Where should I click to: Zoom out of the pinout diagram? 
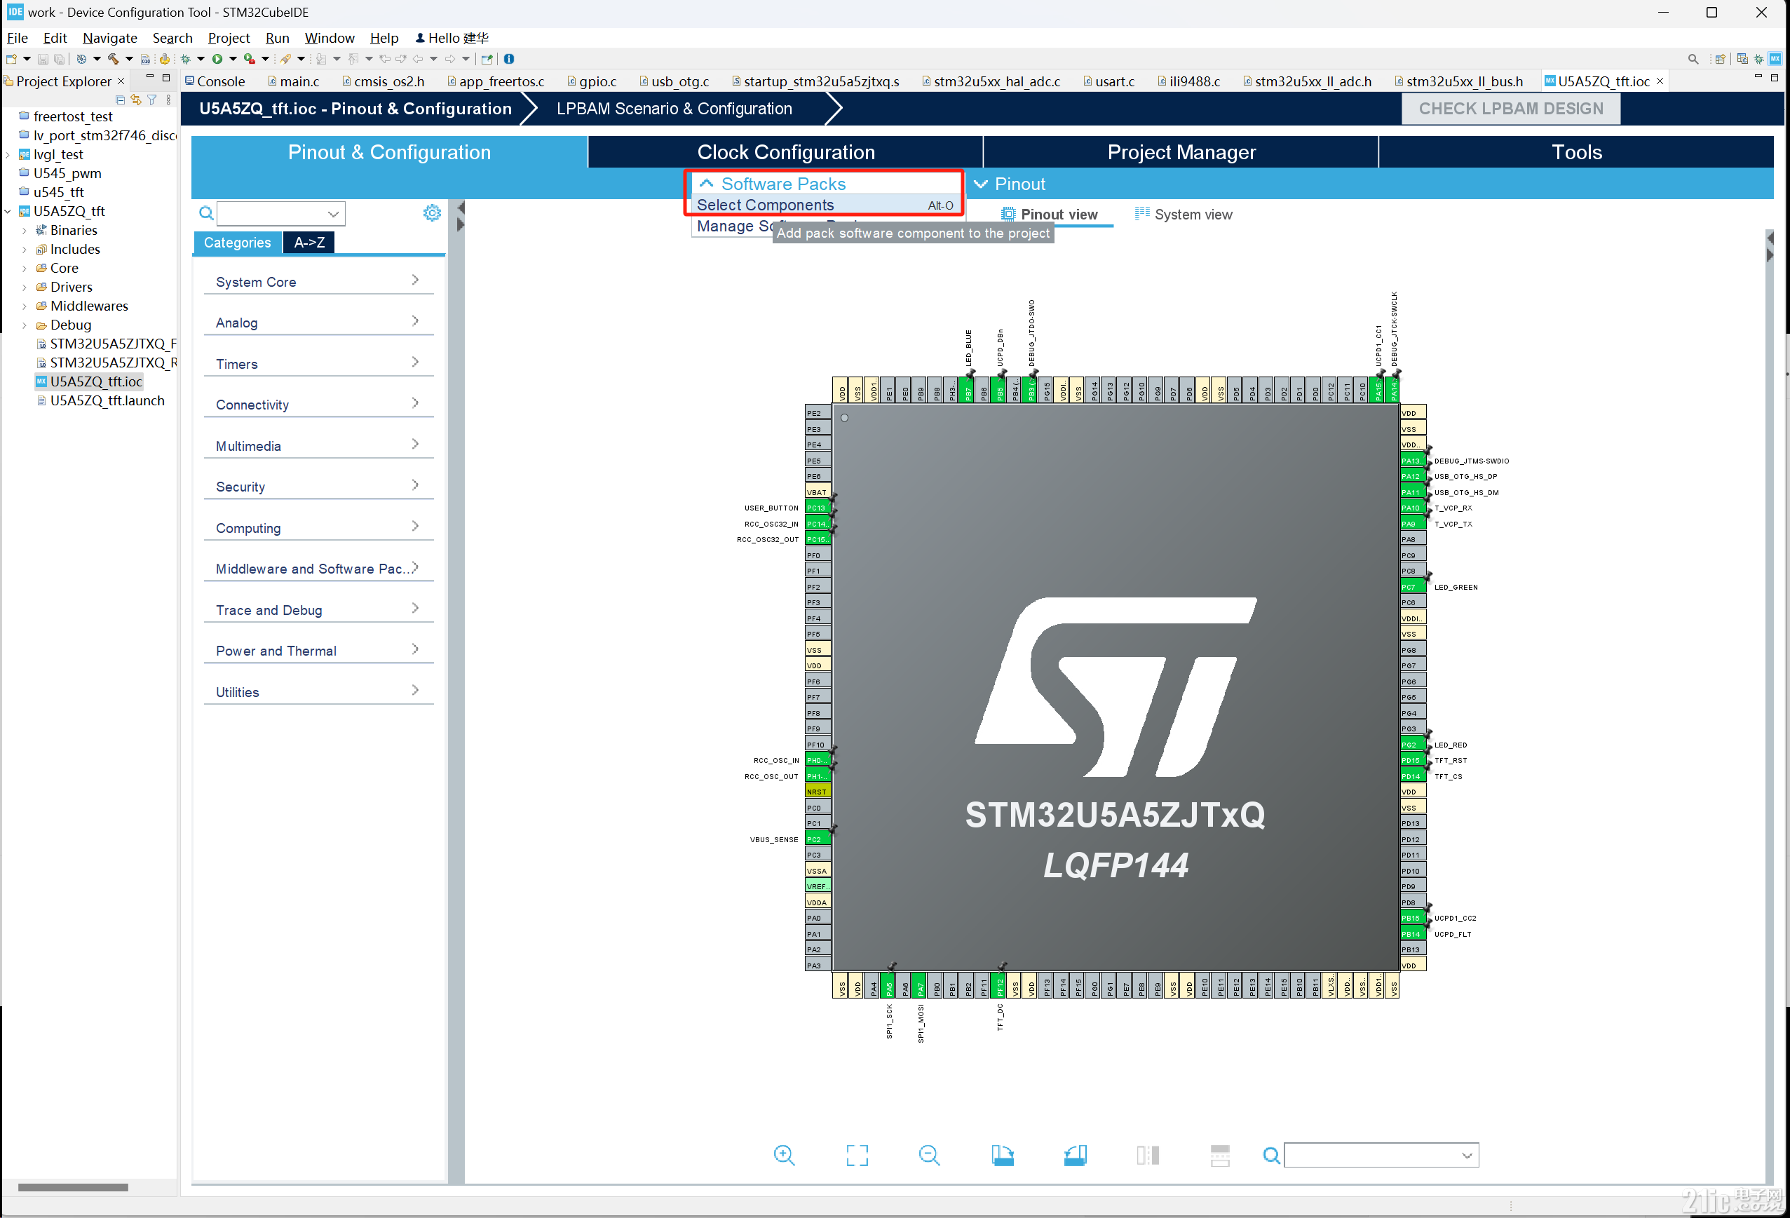[928, 1155]
